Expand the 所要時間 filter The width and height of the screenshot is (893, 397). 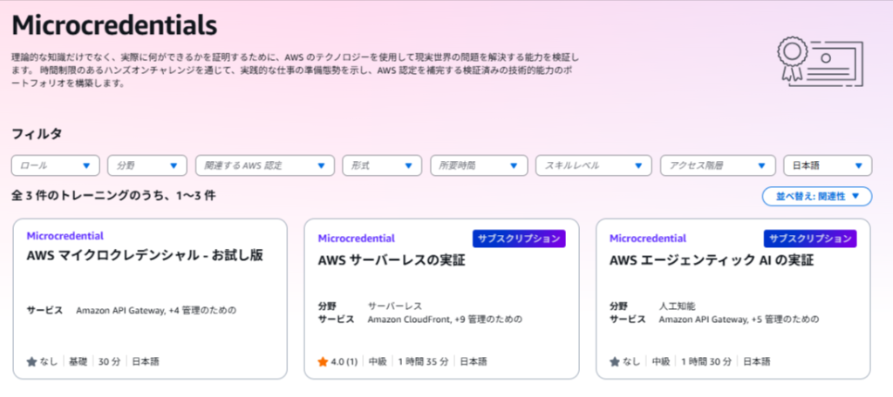pos(479,165)
